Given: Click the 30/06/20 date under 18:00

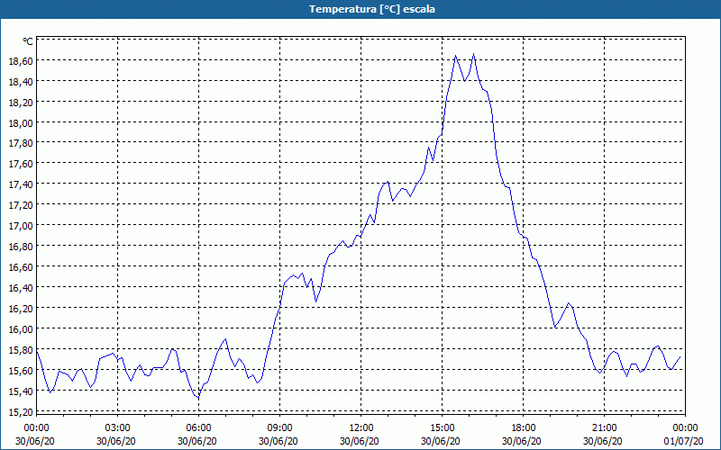Looking at the screenshot, I should tap(522, 441).
